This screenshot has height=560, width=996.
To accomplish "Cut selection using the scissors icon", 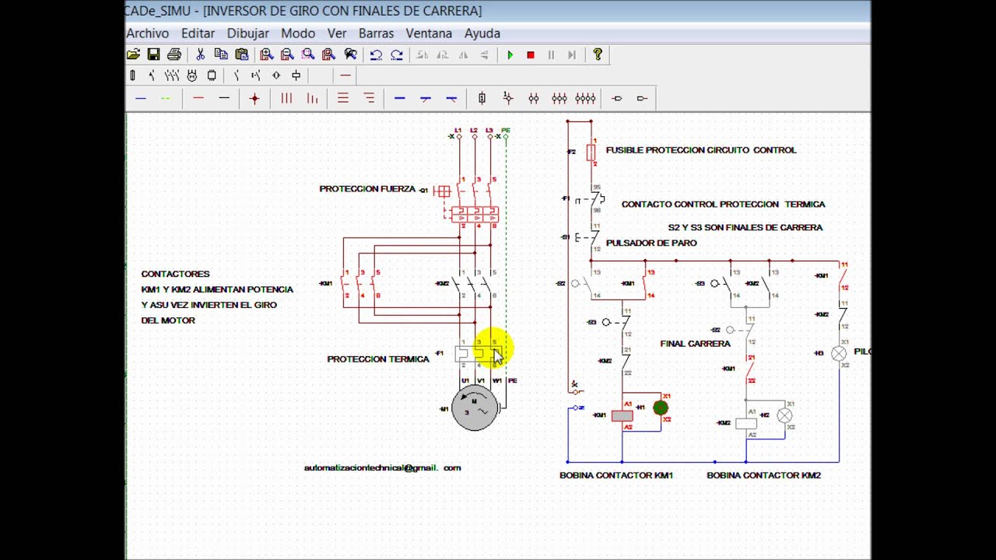I will point(200,54).
